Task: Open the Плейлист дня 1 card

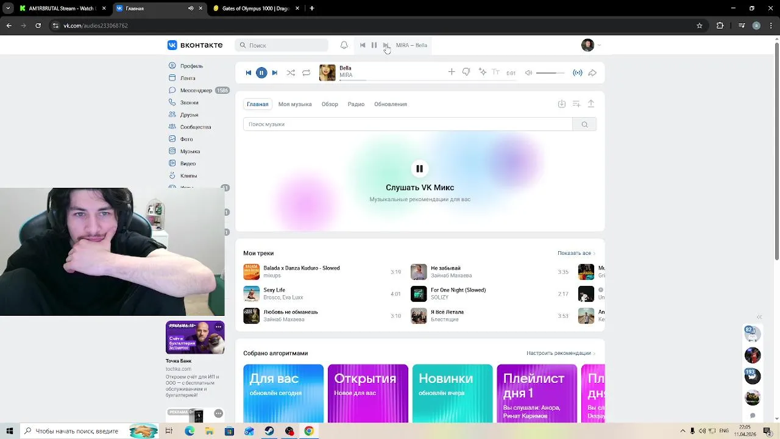Action: (x=537, y=393)
